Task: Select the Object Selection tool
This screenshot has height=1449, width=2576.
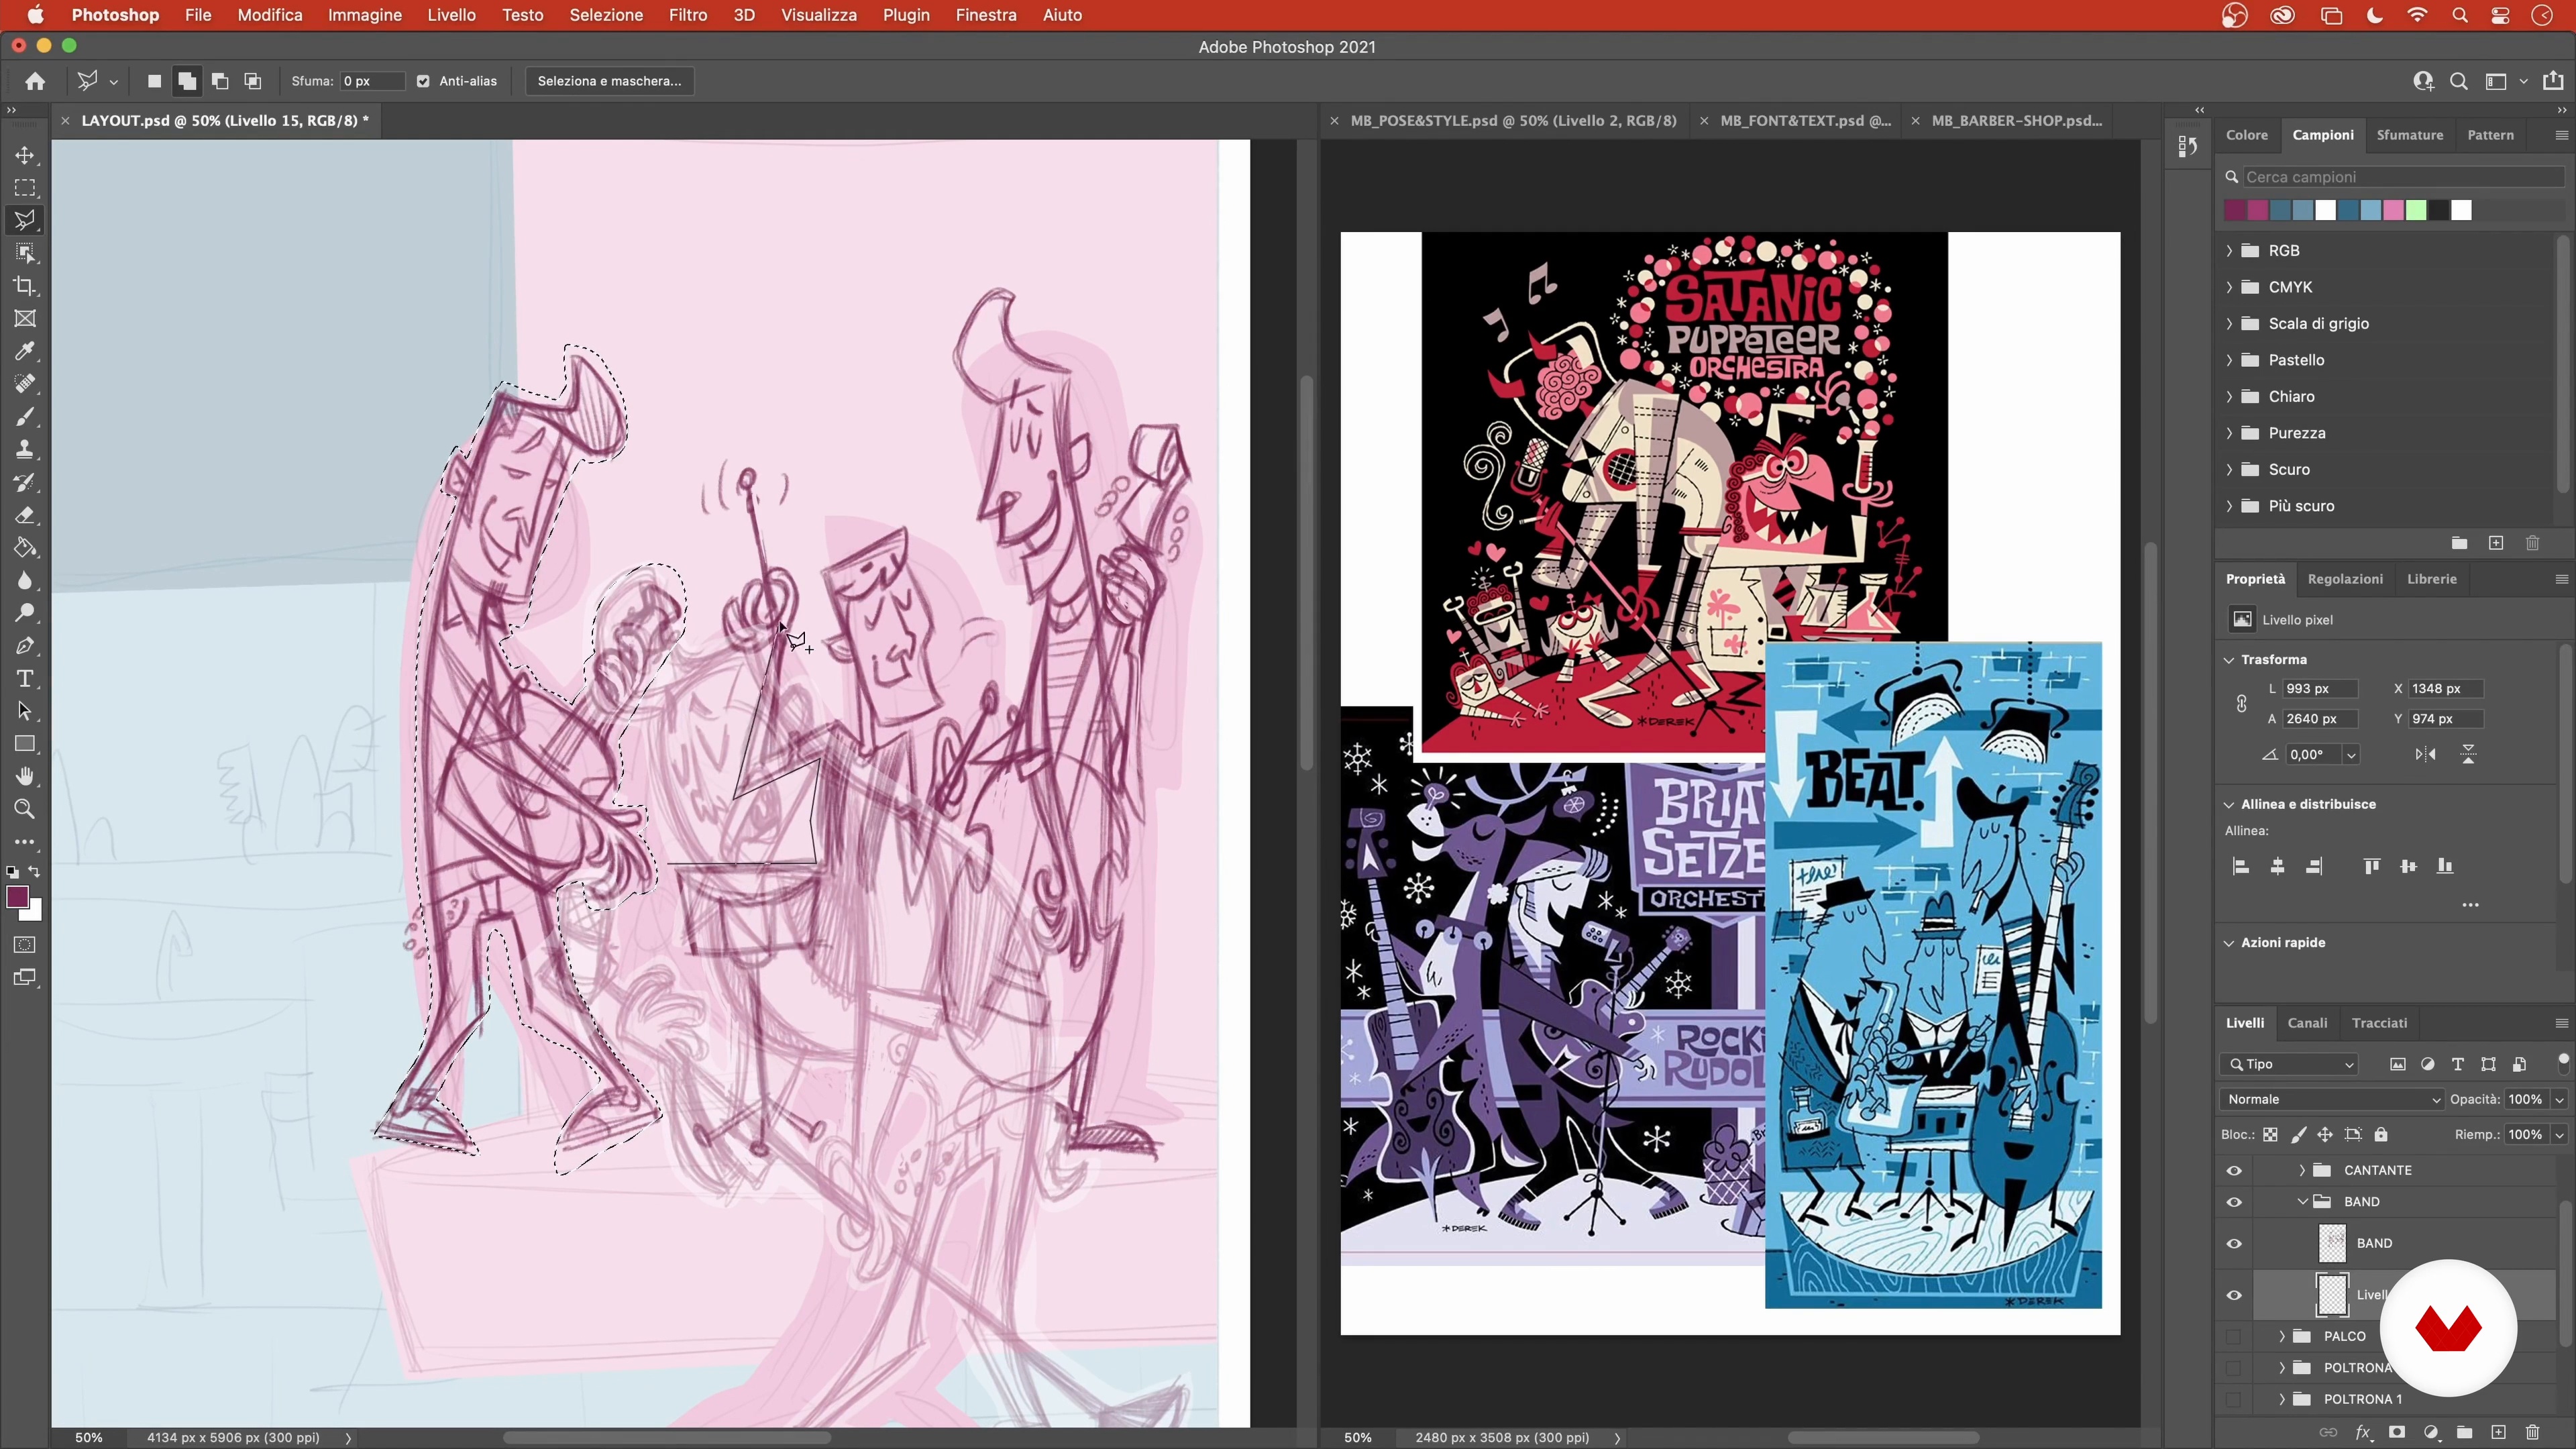Action: (25, 253)
